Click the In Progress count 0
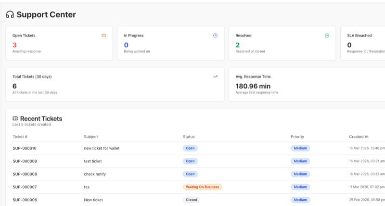The height and width of the screenshot is (206, 385). point(126,45)
